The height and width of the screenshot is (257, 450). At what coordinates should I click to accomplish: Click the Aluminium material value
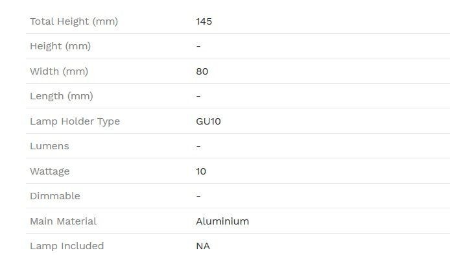click(222, 221)
